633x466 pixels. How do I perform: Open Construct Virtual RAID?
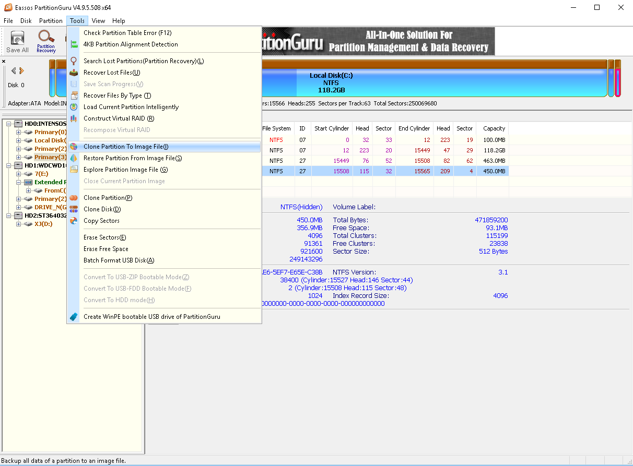164,118
